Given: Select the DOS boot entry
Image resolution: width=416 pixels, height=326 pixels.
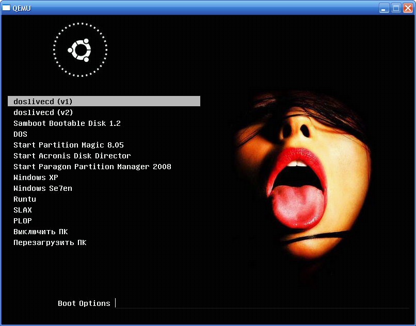Looking at the screenshot, I should click(20, 134).
